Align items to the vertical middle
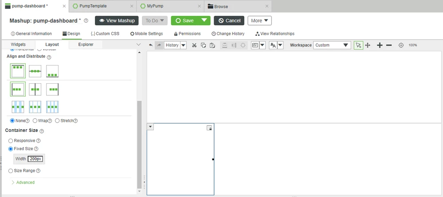The height and width of the screenshot is (197, 443). click(35, 71)
